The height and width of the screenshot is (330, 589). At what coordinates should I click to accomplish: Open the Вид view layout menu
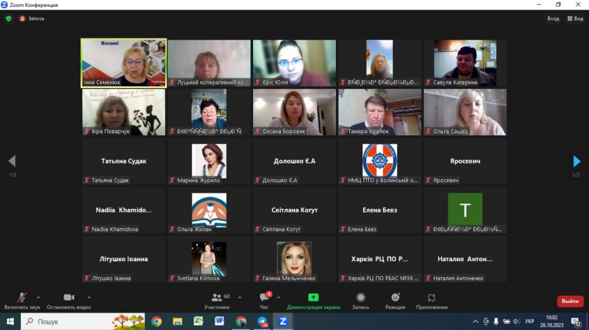(x=575, y=18)
